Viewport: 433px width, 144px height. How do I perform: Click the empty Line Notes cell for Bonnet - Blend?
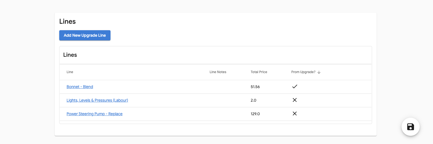(x=224, y=87)
